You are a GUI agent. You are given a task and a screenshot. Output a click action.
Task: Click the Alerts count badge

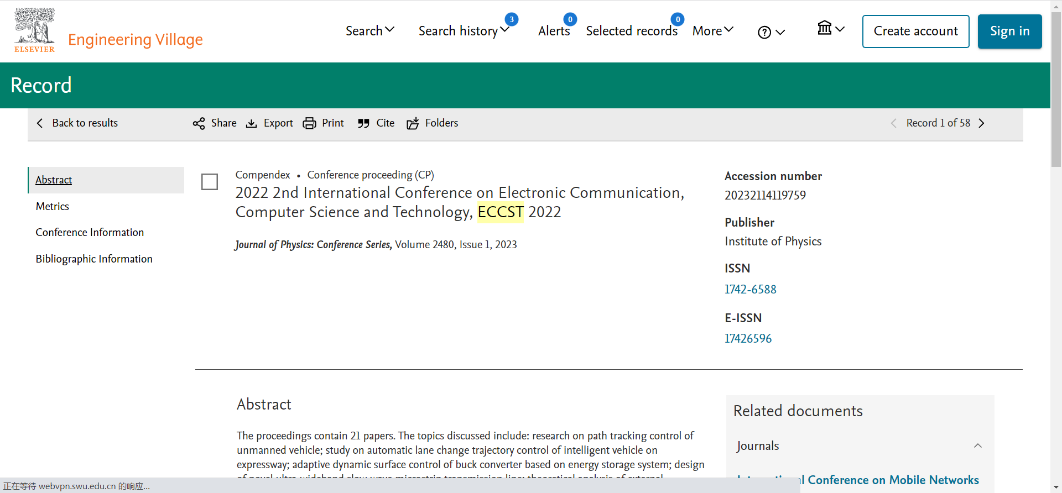pos(570,19)
